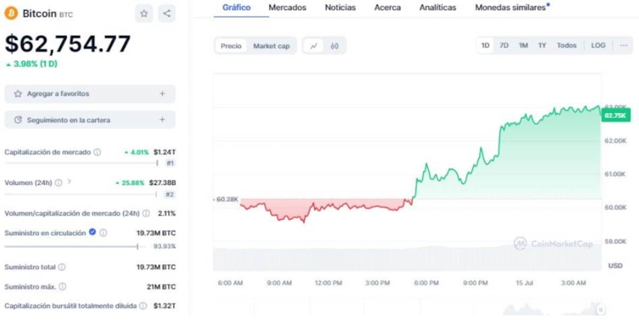This screenshot has height=321, width=639.
Task: Click the 6:00 PM time axis label
Action: pos(427,283)
